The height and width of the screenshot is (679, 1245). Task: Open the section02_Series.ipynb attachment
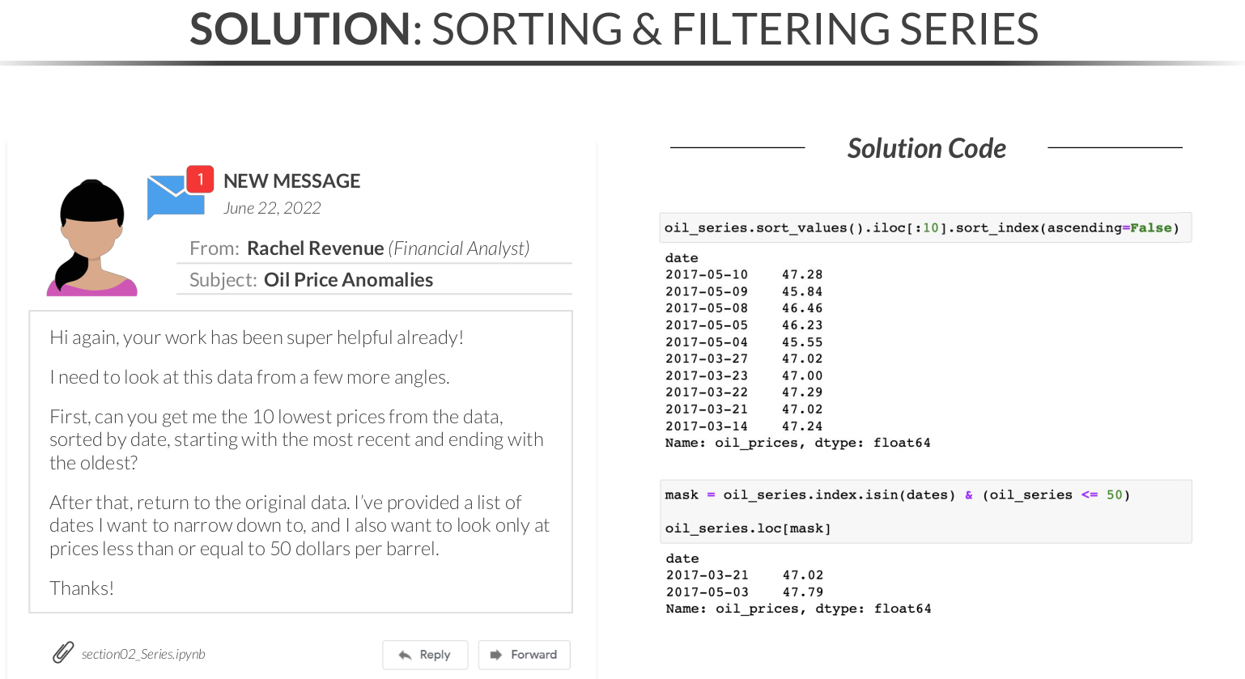click(x=143, y=654)
